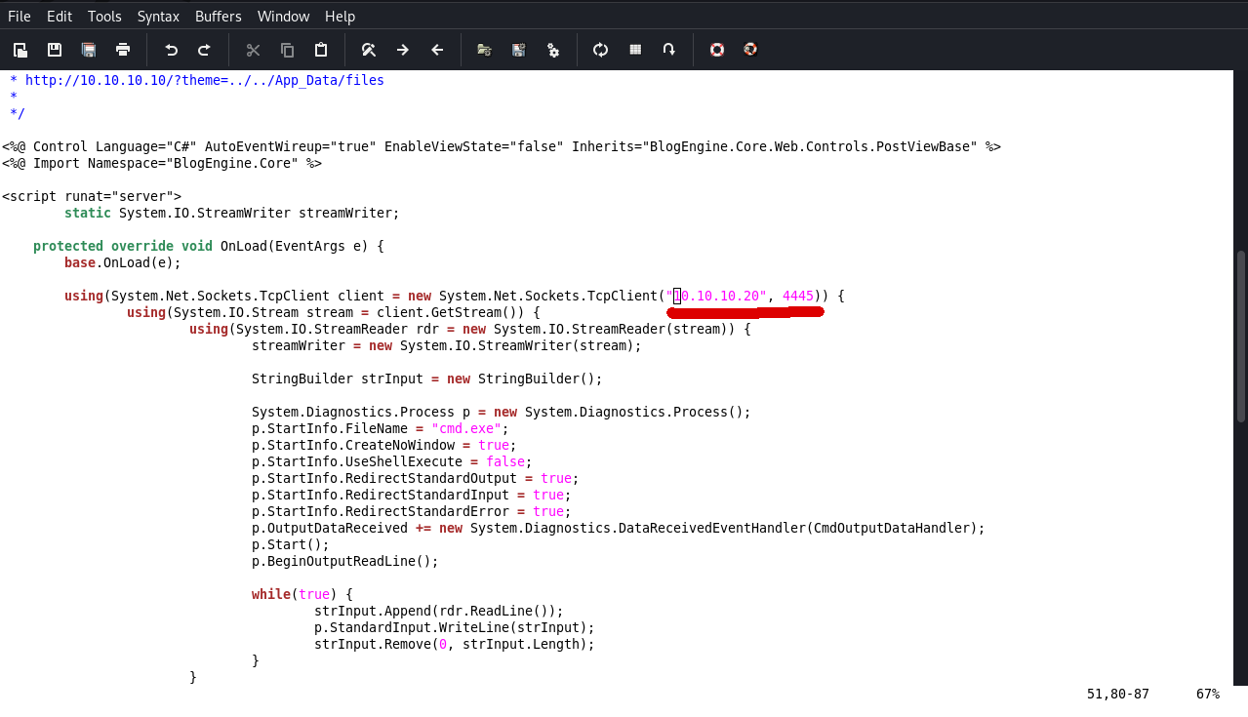Click the Save Session icon

pyautogui.click(x=519, y=50)
